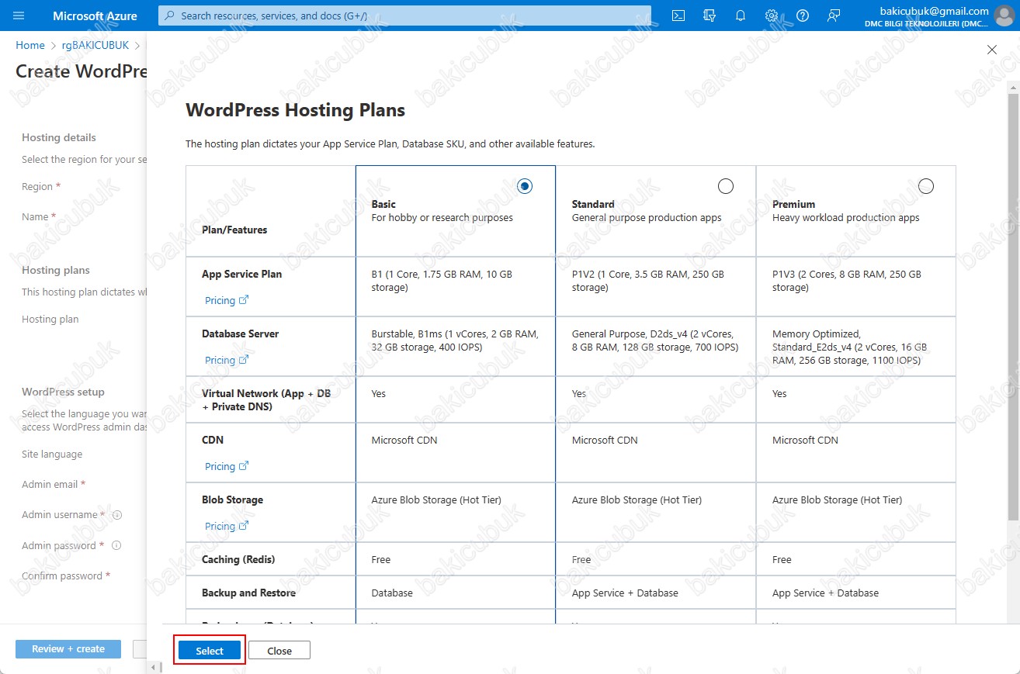Close the WordPress Hosting Plans panel with X
This screenshot has width=1020, height=674.
click(x=991, y=50)
